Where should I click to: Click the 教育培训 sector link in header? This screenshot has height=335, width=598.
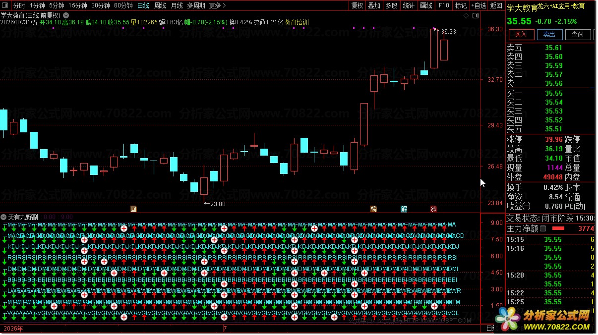(x=297, y=22)
